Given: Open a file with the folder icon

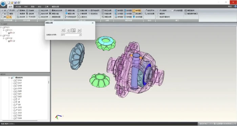Looking at the screenshot, I should click(x=12, y=2).
